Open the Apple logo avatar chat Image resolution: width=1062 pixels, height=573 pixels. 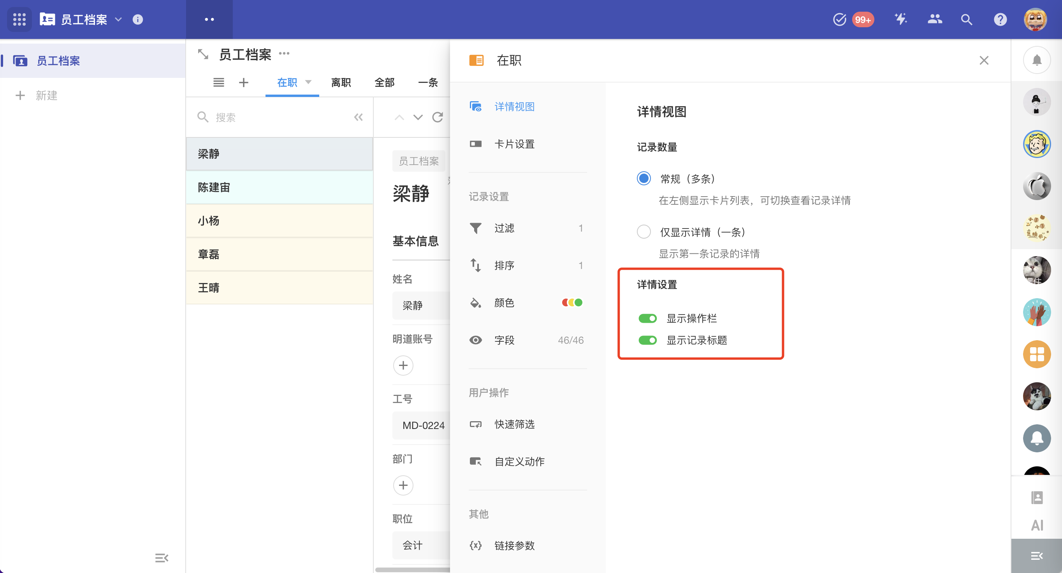click(x=1036, y=186)
